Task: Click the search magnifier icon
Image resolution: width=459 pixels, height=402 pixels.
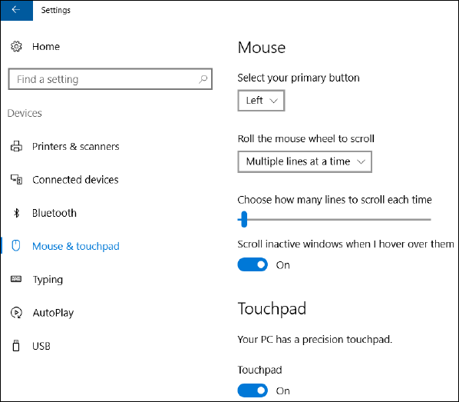Action: pyautogui.click(x=203, y=79)
